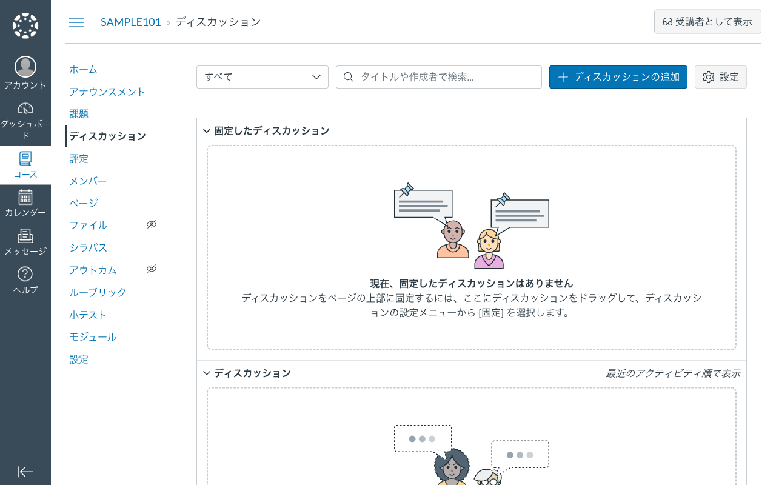Open the アカウント panel in the global navigation

click(25, 72)
